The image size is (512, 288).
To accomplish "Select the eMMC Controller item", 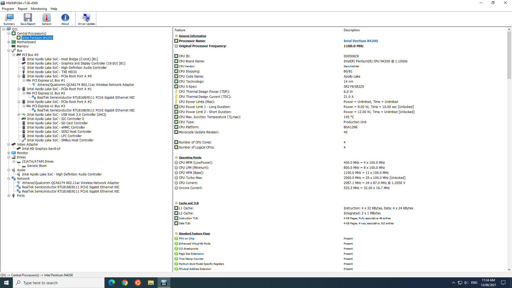I will (x=56, y=127).
